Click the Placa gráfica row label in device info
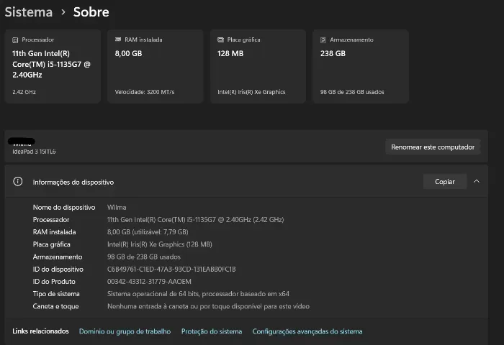 [51, 244]
